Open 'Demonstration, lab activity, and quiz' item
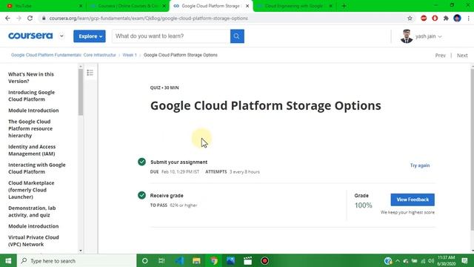 [32, 211]
